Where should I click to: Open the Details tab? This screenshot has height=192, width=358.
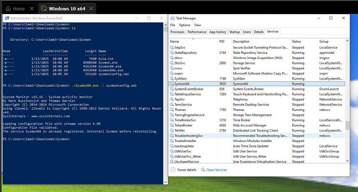point(258,32)
